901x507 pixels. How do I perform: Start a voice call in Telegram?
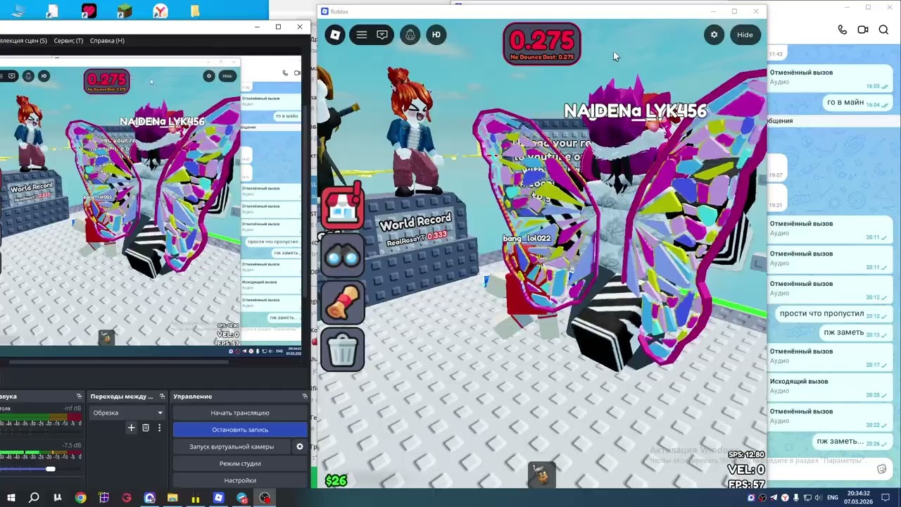tap(843, 30)
